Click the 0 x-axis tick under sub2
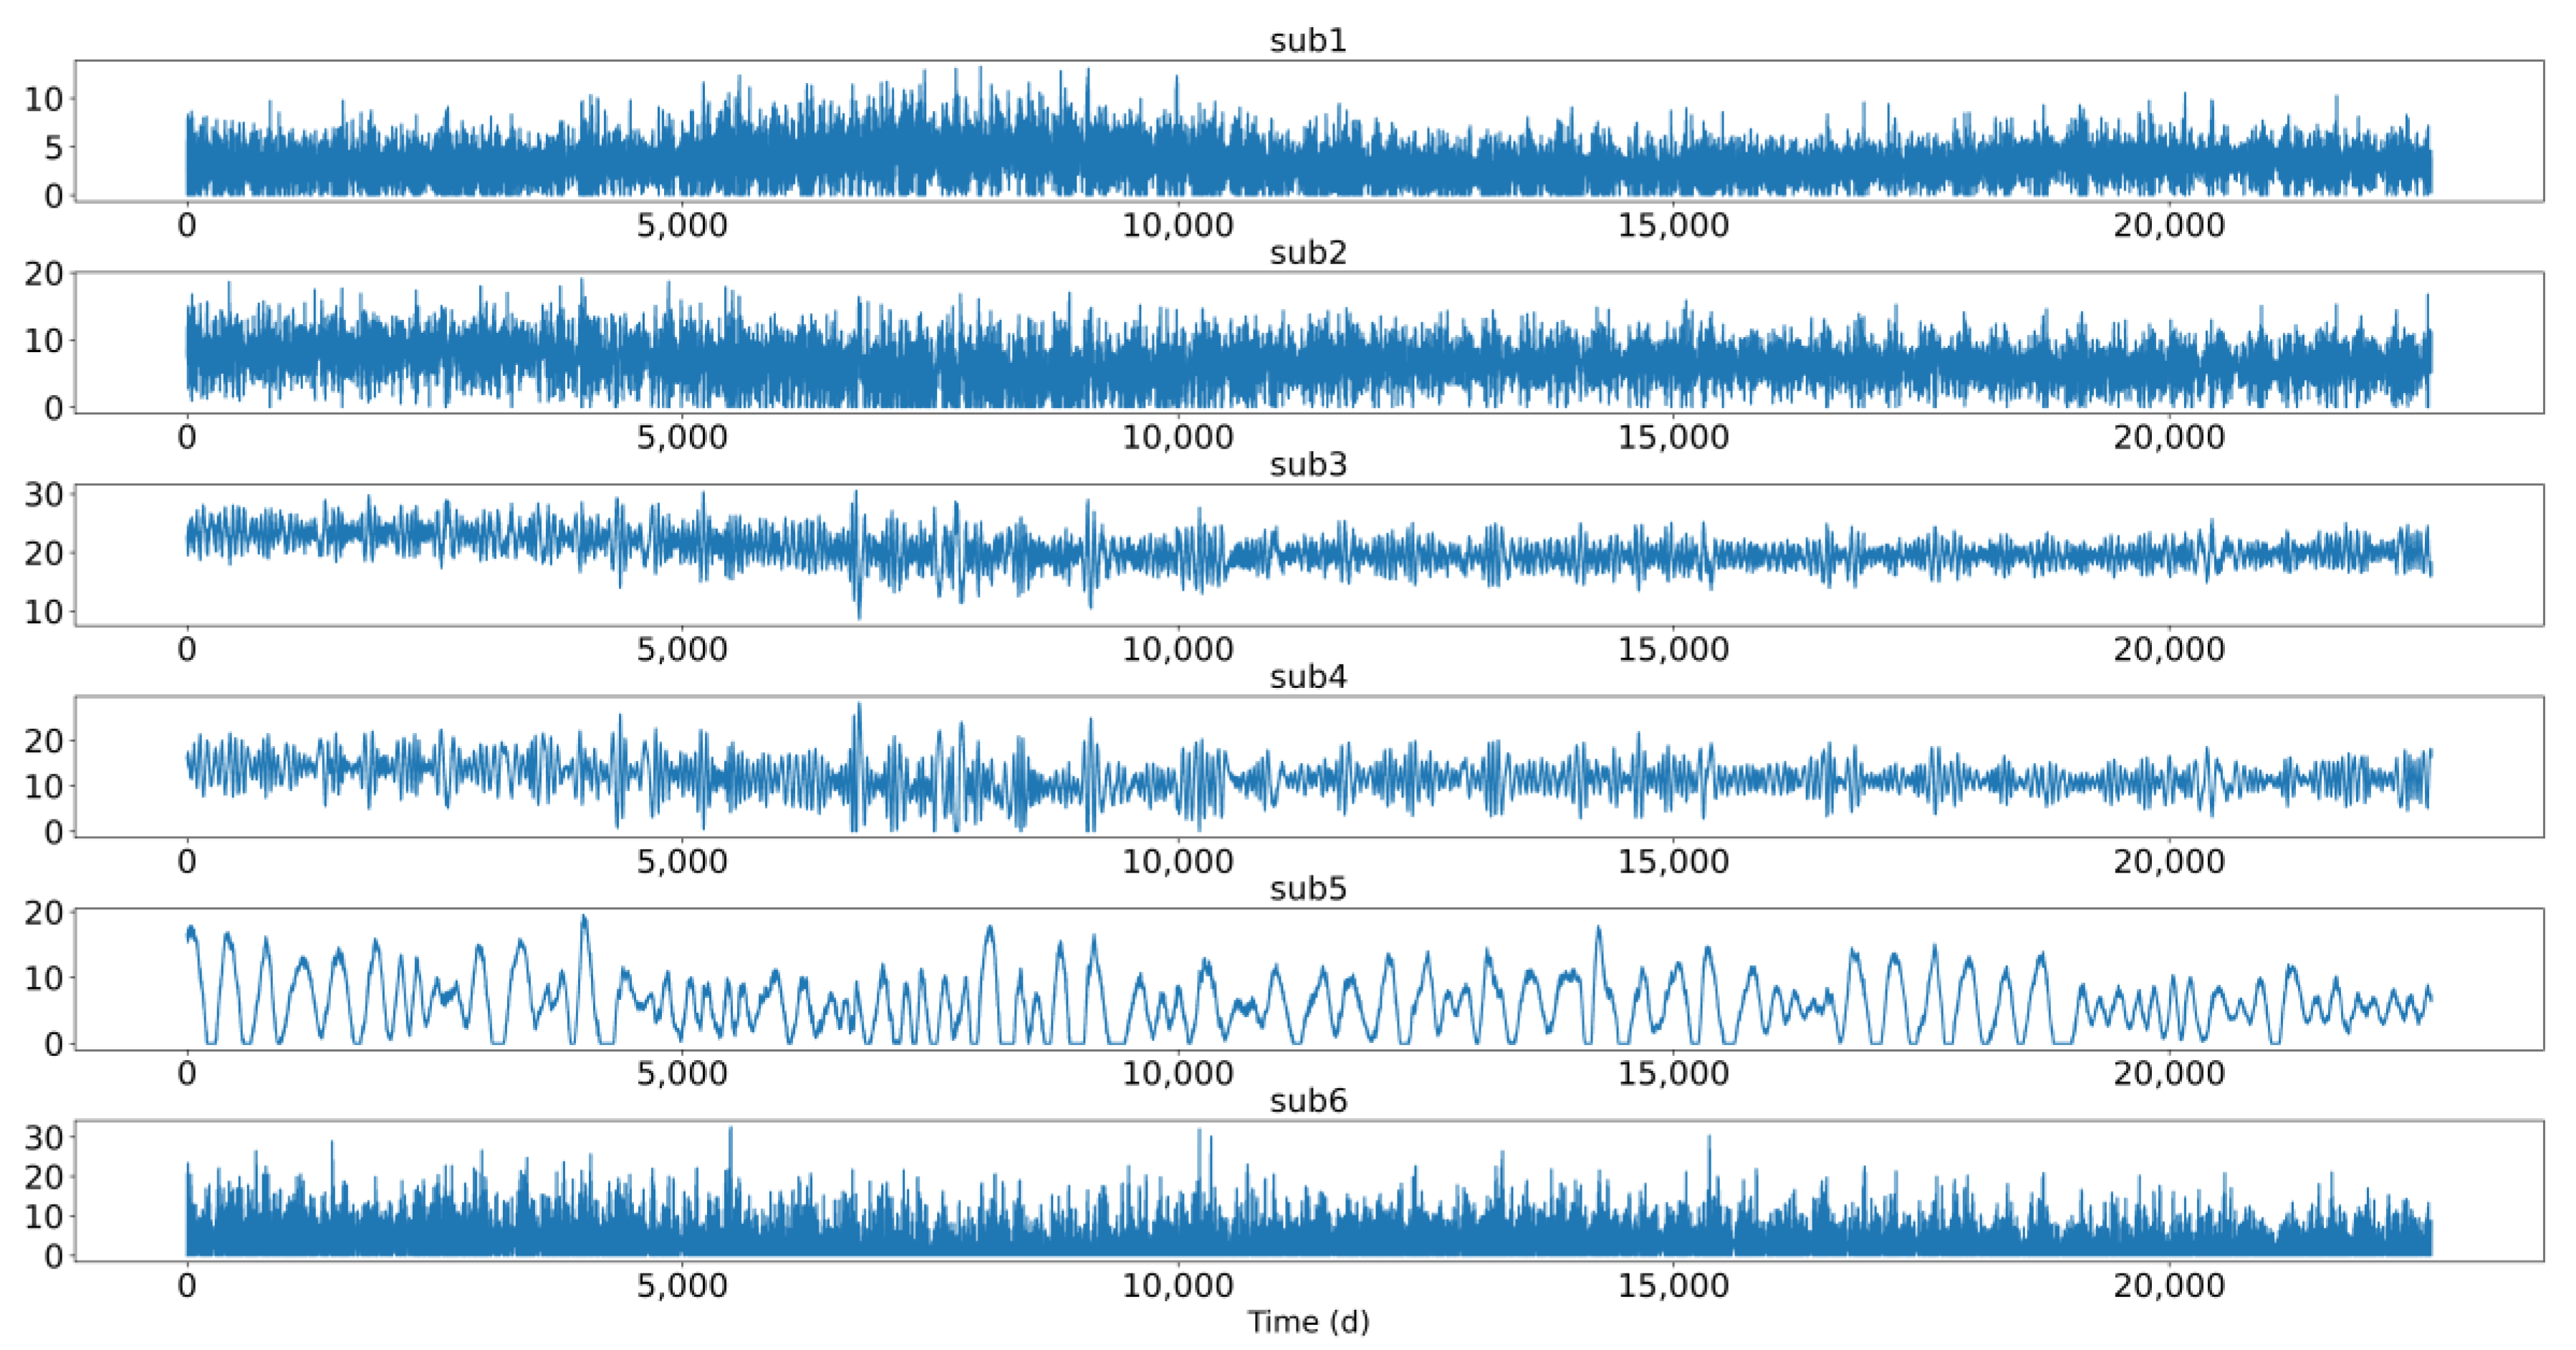 pos(187,437)
